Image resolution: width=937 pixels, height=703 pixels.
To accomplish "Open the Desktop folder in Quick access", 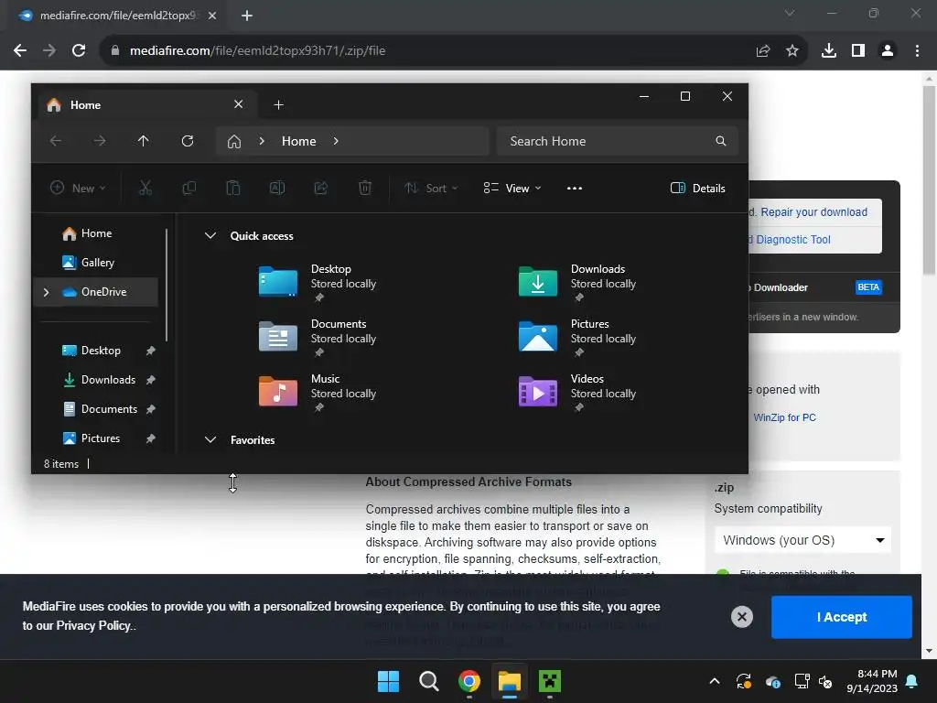I will [x=318, y=282].
